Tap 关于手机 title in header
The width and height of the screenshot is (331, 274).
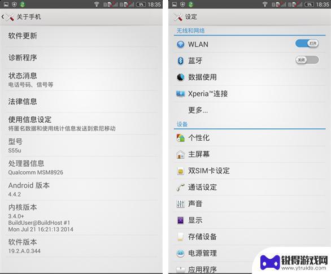(29, 17)
